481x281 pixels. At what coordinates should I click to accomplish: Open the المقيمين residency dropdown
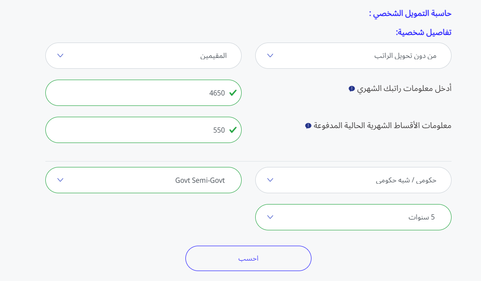tap(144, 56)
